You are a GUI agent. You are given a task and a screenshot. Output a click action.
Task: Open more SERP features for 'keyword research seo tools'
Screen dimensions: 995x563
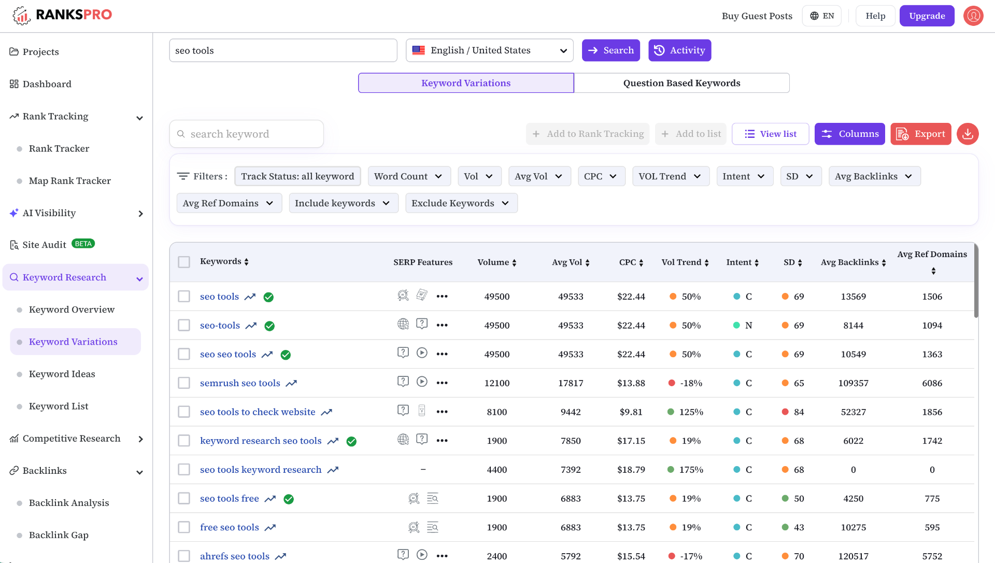click(442, 441)
